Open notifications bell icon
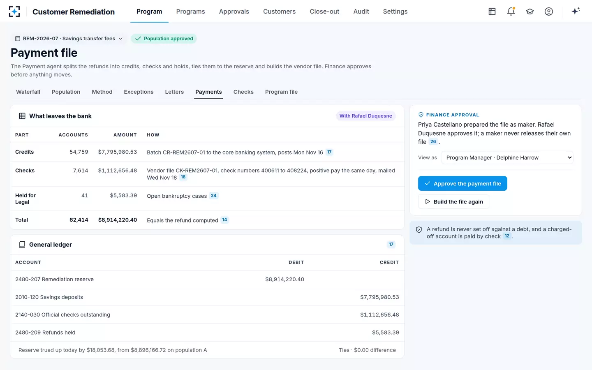This screenshot has height=370, width=592. click(x=511, y=12)
